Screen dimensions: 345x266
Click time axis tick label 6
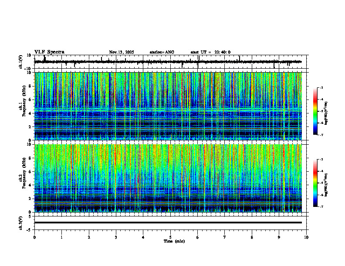click(198, 237)
